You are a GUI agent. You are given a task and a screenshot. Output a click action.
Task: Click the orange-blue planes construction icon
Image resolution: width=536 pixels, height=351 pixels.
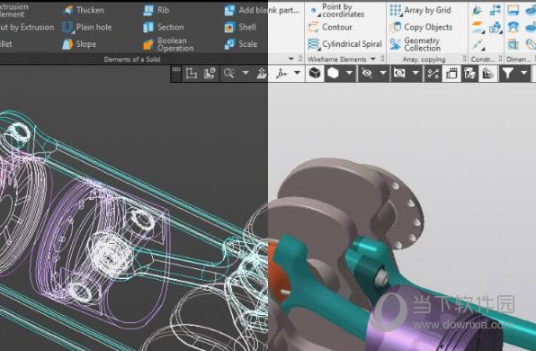tap(478, 27)
